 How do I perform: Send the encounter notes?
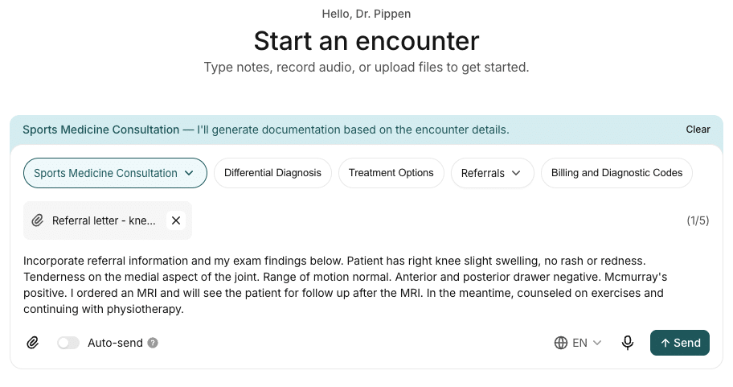coord(680,343)
